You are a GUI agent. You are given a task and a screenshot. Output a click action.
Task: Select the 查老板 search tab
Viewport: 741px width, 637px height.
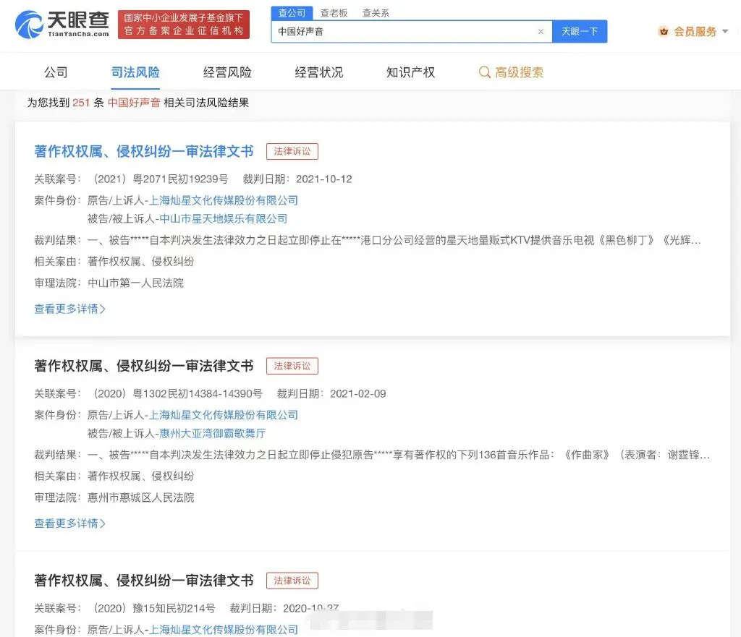coord(334,13)
